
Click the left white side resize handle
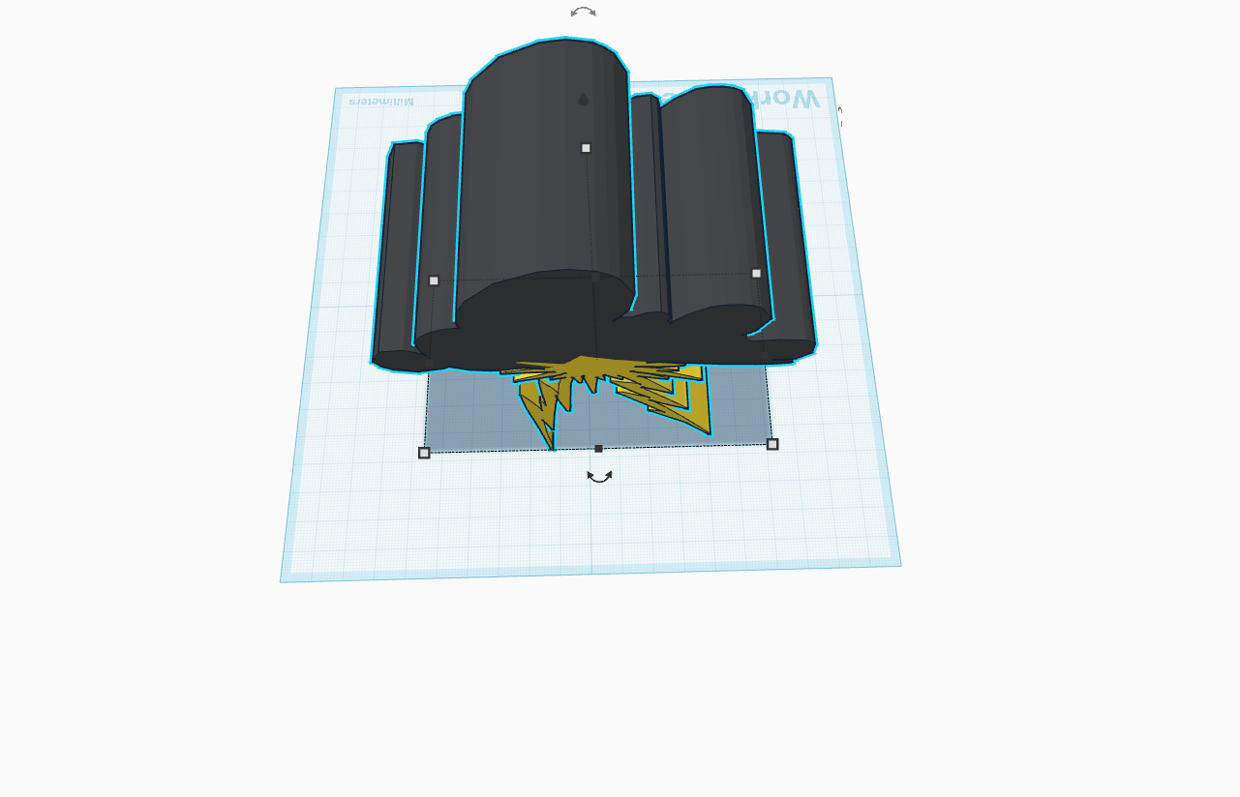(434, 280)
